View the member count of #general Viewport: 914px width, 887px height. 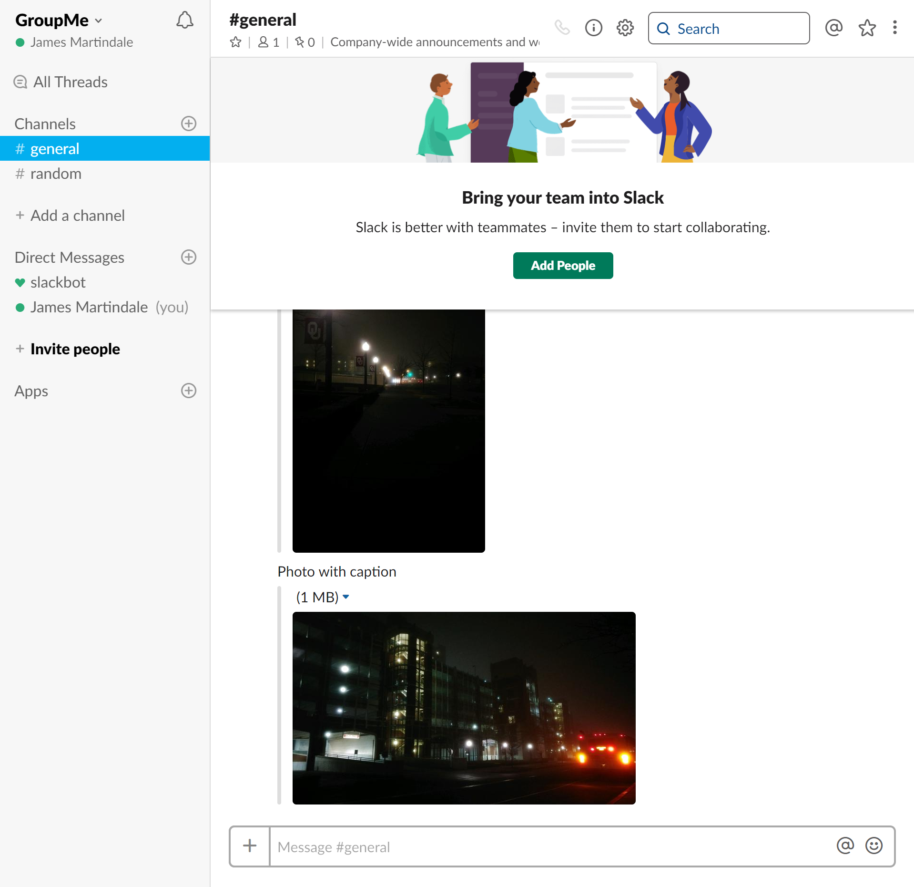[x=269, y=42]
